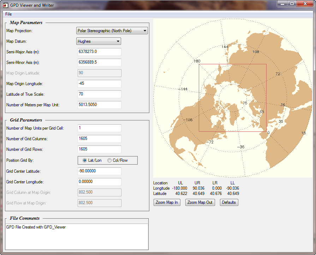Image resolution: width=316 pixels, height=255 pixels.
Task: Click the Number of Grid Columns field
Action: (99, 139)
